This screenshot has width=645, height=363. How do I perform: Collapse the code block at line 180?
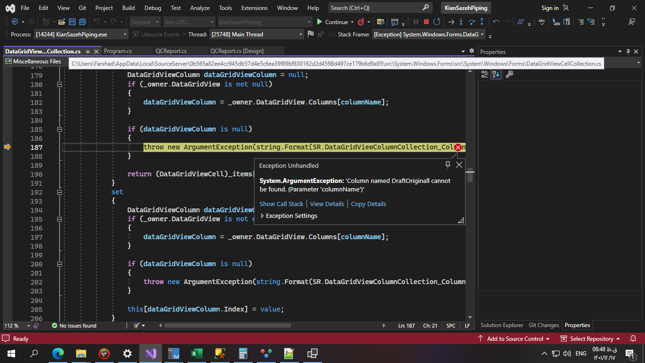[59, 84]
